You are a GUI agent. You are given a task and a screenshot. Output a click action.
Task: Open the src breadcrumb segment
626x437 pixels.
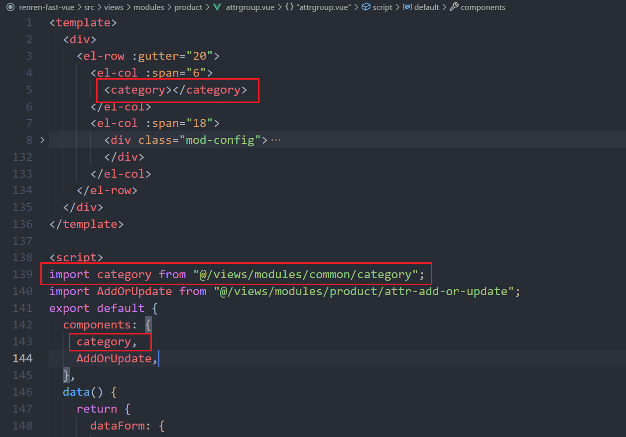[89, 7]
